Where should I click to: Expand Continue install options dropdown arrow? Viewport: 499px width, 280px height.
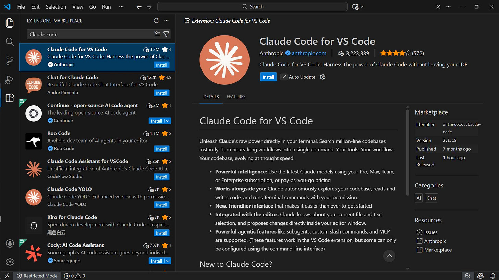coord(167,121)
